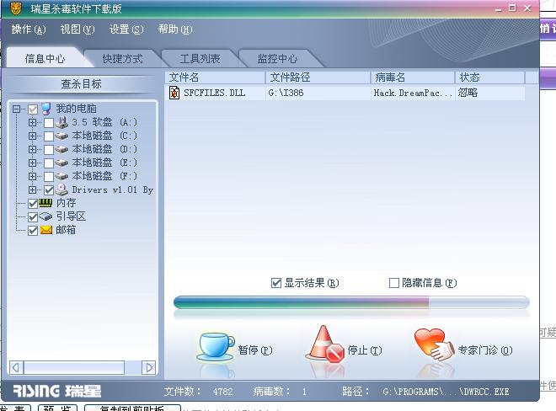Image resolution: width=556 pixels, height=411 pixels.
Task: Click the G:\I386 path cell
Action: (286, 93)
